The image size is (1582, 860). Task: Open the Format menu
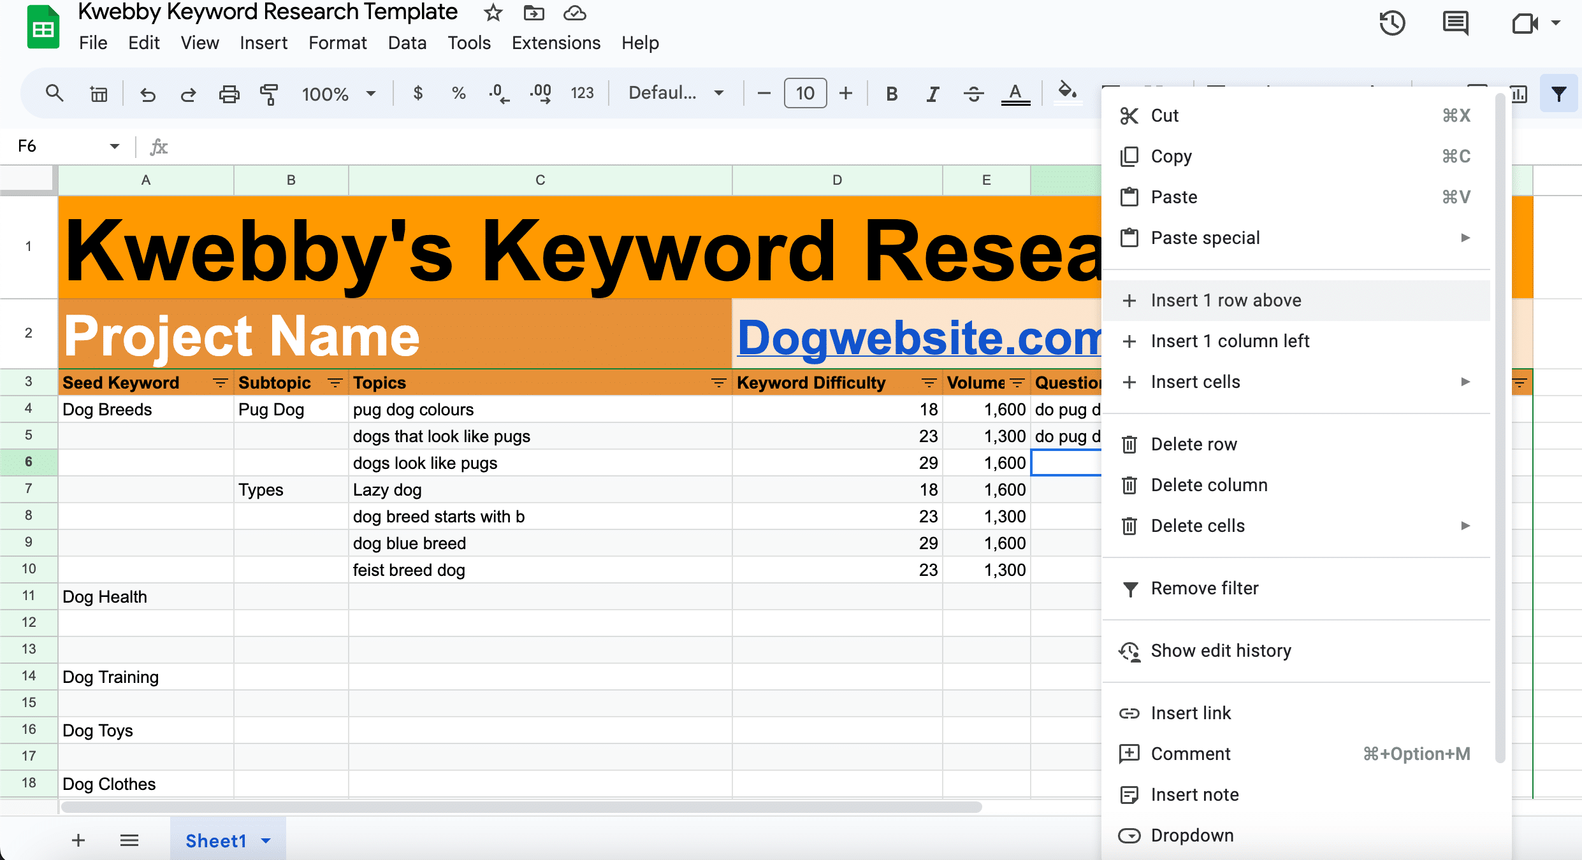[338, 43]
